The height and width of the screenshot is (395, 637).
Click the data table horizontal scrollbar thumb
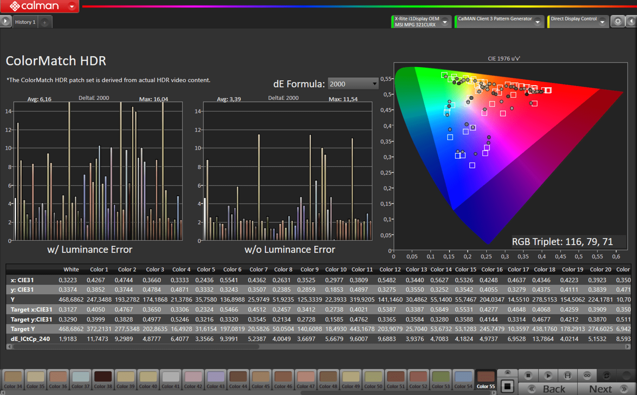[x=135, y=347]
